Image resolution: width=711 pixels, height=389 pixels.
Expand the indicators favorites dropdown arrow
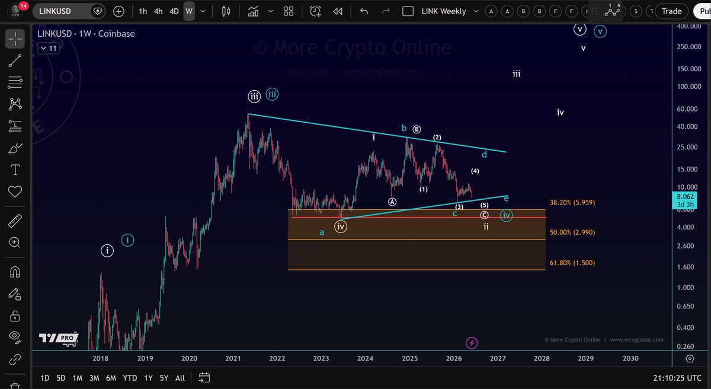point(270,11)
